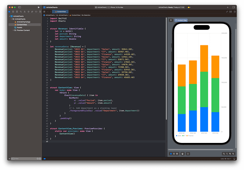This screenshot has height=170, width=244.
Task: Switch preview to Variants mode
Action: 177,154
